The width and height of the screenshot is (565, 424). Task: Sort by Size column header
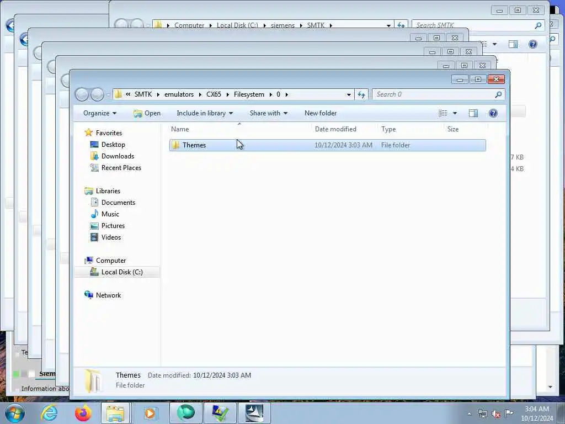(453, 129)
